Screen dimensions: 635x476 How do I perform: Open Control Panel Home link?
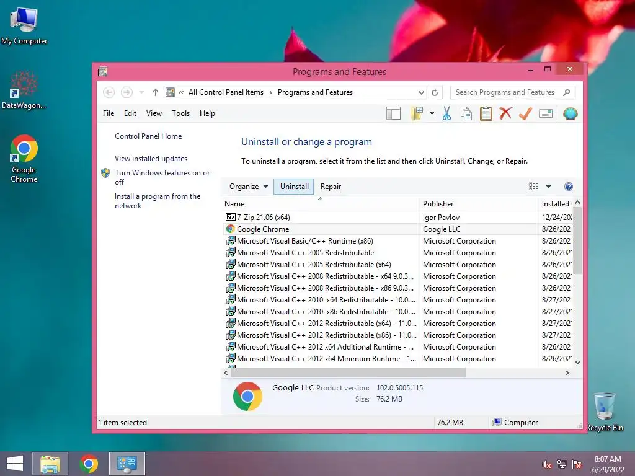pyautogui.click(x=148, y=136)
